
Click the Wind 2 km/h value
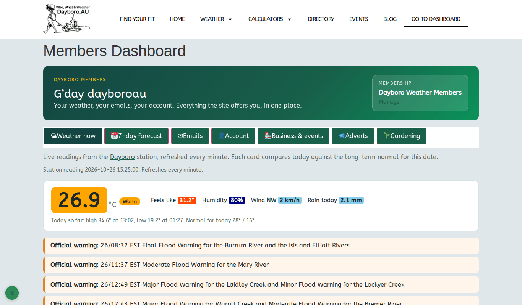pyautogui.click(x=290, y=200)
